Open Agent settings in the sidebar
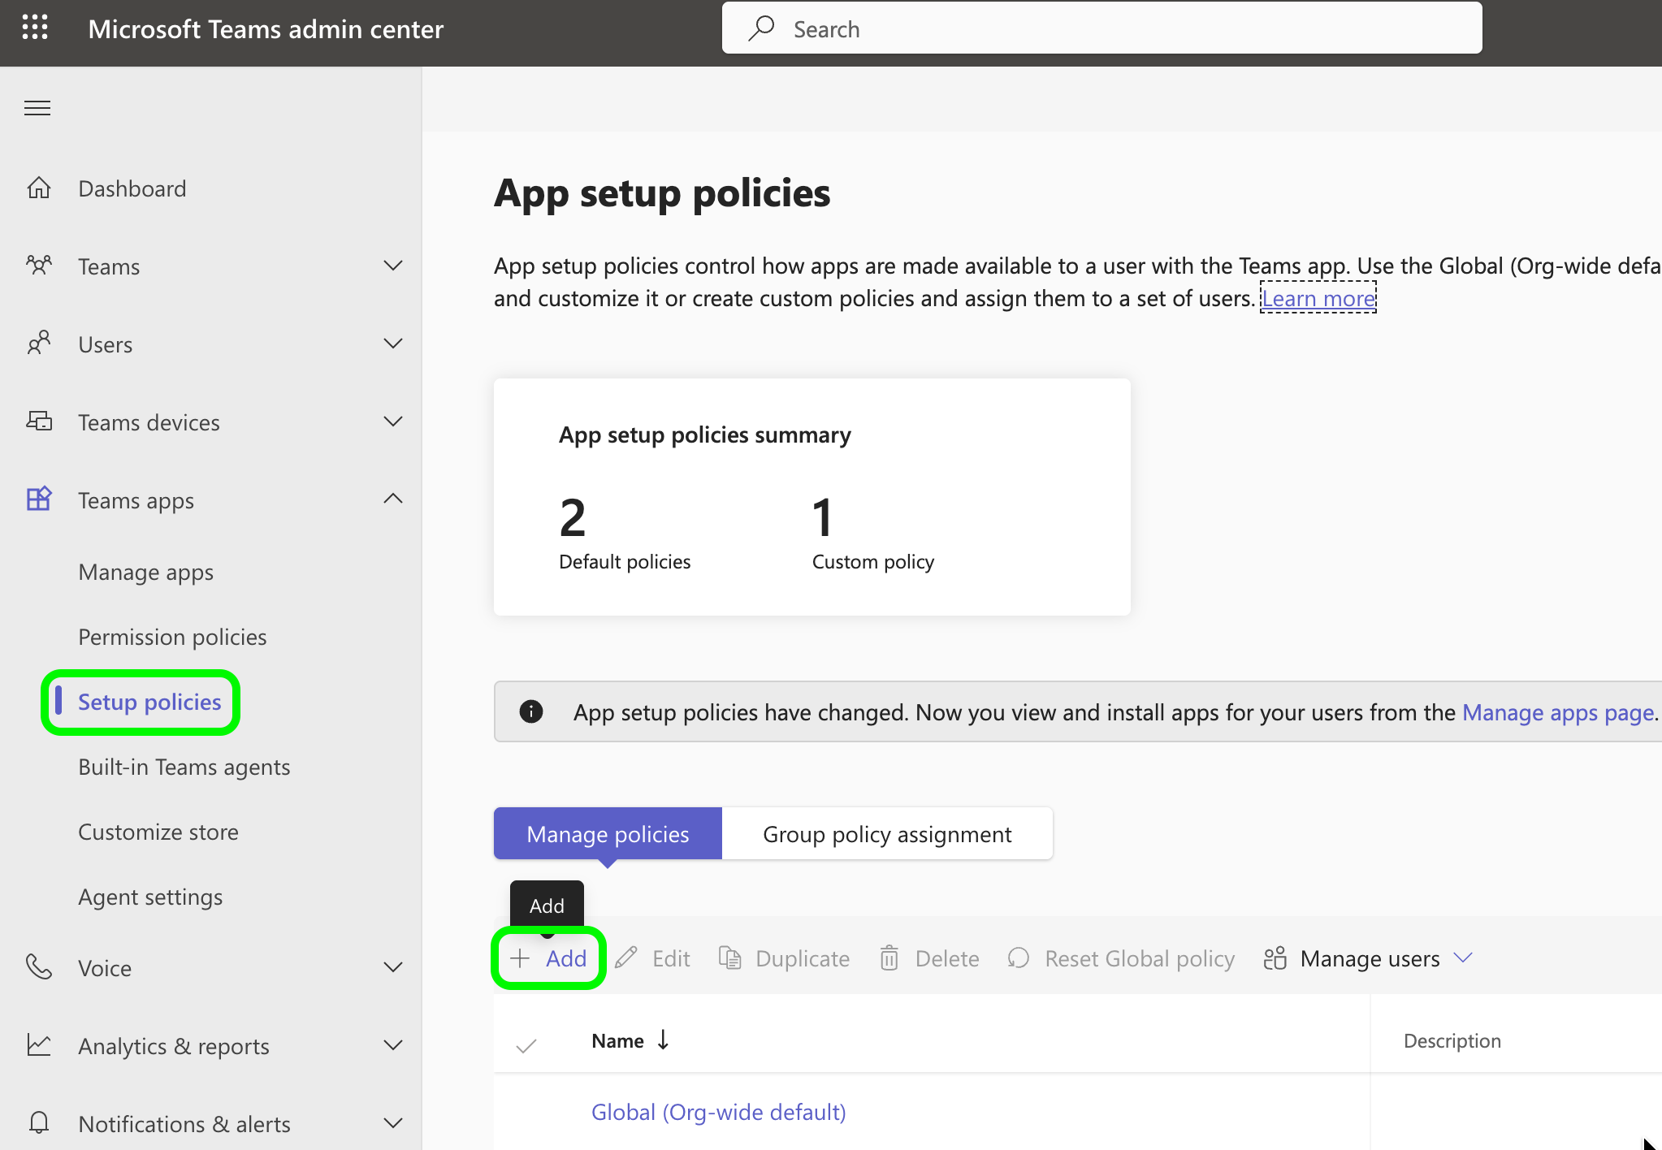The width and height of the screenshot is (1662, 1150). pos(150,897)
